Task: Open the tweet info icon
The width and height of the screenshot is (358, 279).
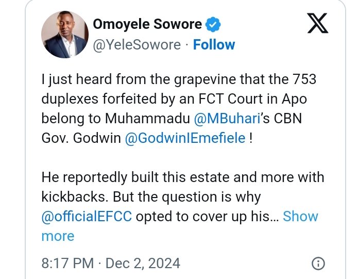Action: [x=319, y=264]
